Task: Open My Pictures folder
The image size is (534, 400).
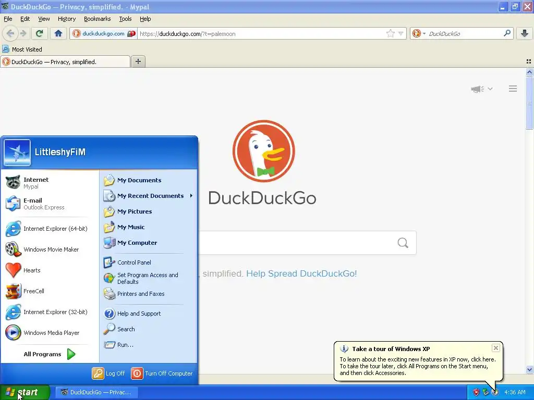Action: 149,211
